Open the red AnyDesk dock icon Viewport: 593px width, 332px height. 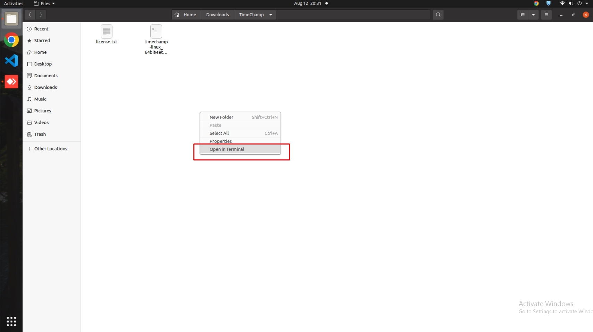tap(11, 82)
